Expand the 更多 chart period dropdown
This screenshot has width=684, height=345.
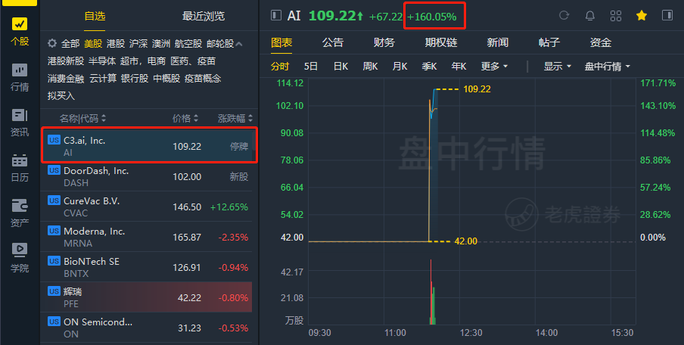494,67
